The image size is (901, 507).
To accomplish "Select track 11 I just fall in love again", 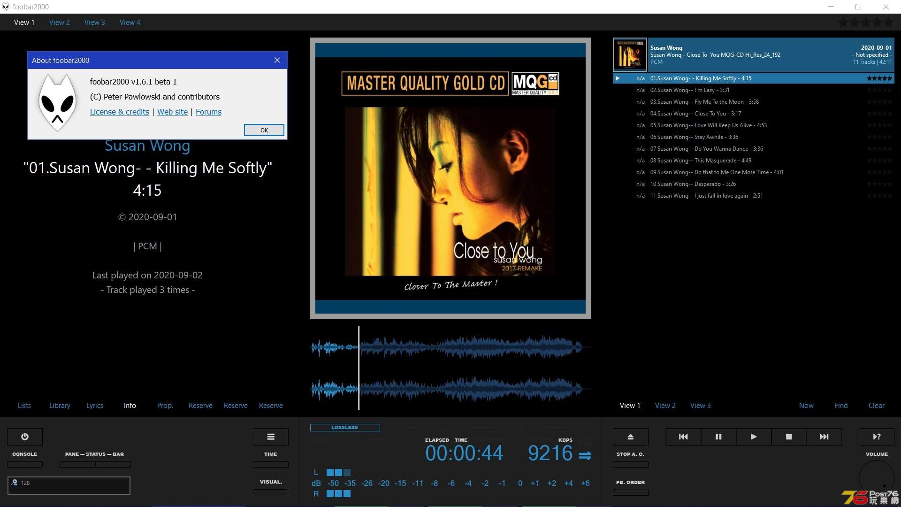I will point(754,196).
